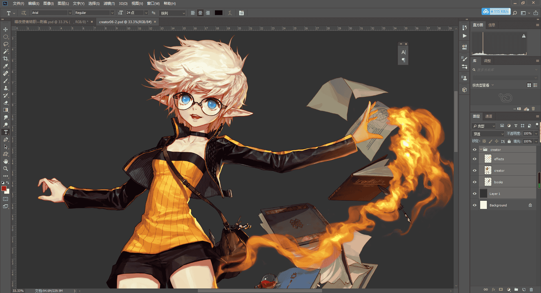Open the 24 点 font size dropdown
541x293 pixels.
coord(146,13)
